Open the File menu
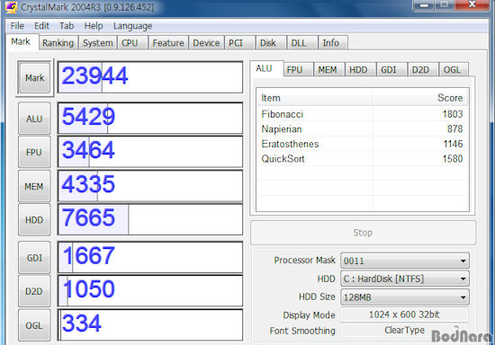Screen dimensions: 495x345 (x=17, y=26)
